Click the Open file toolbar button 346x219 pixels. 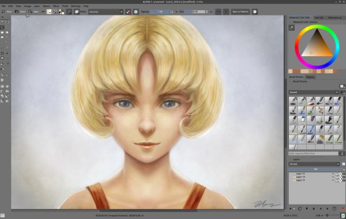pos(20,12)
